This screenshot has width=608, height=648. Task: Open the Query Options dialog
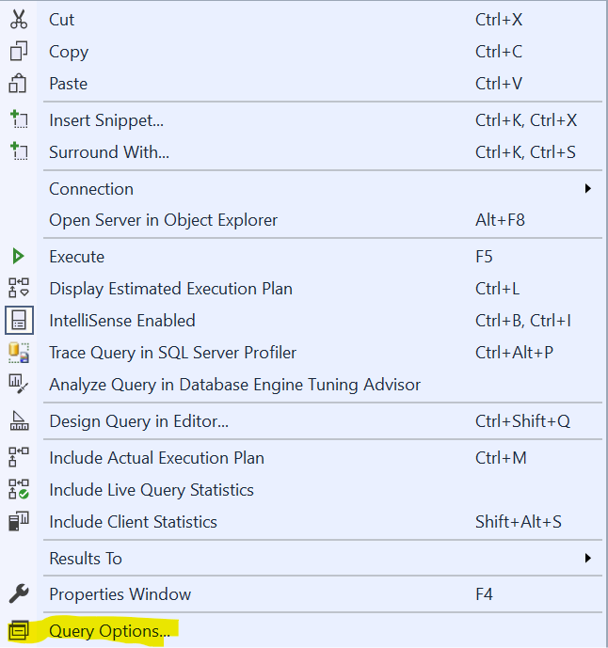tap(109, 631)
